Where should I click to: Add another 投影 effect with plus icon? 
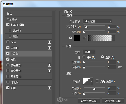49,88
